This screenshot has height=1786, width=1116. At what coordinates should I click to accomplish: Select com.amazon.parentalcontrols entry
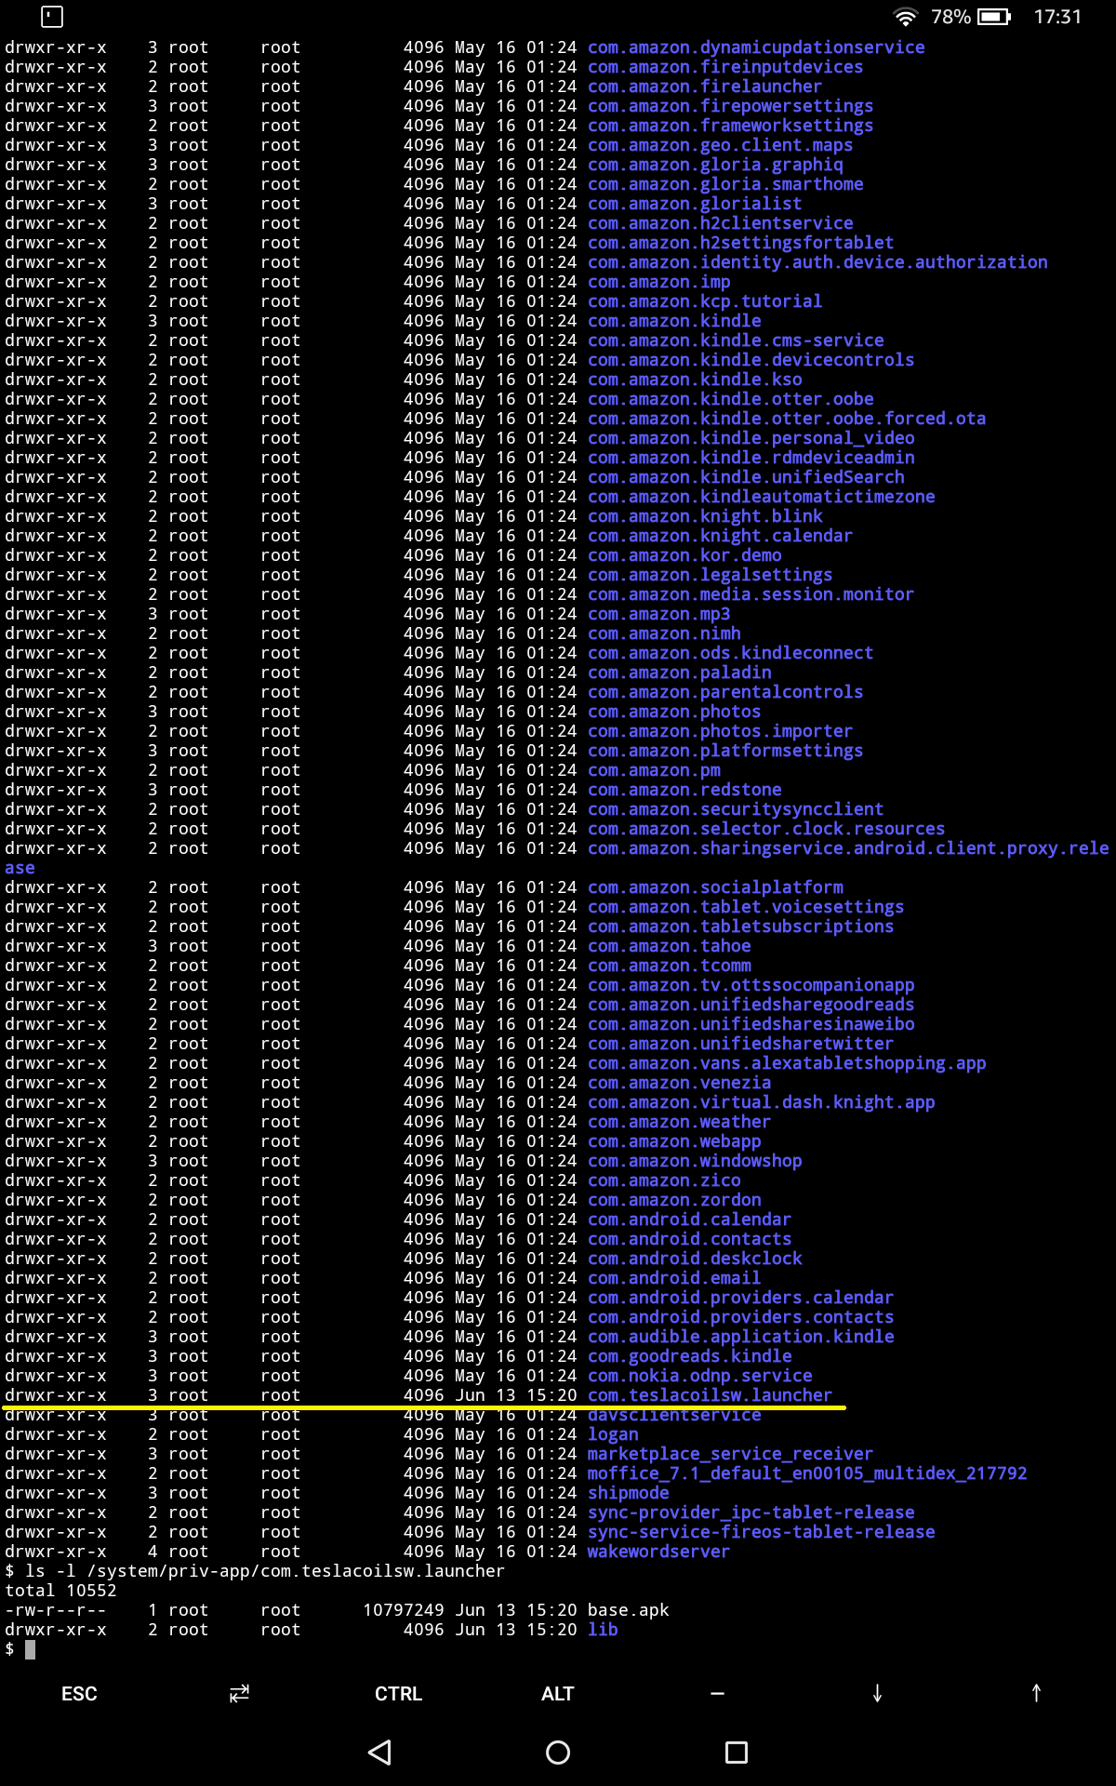pos(725,692)
